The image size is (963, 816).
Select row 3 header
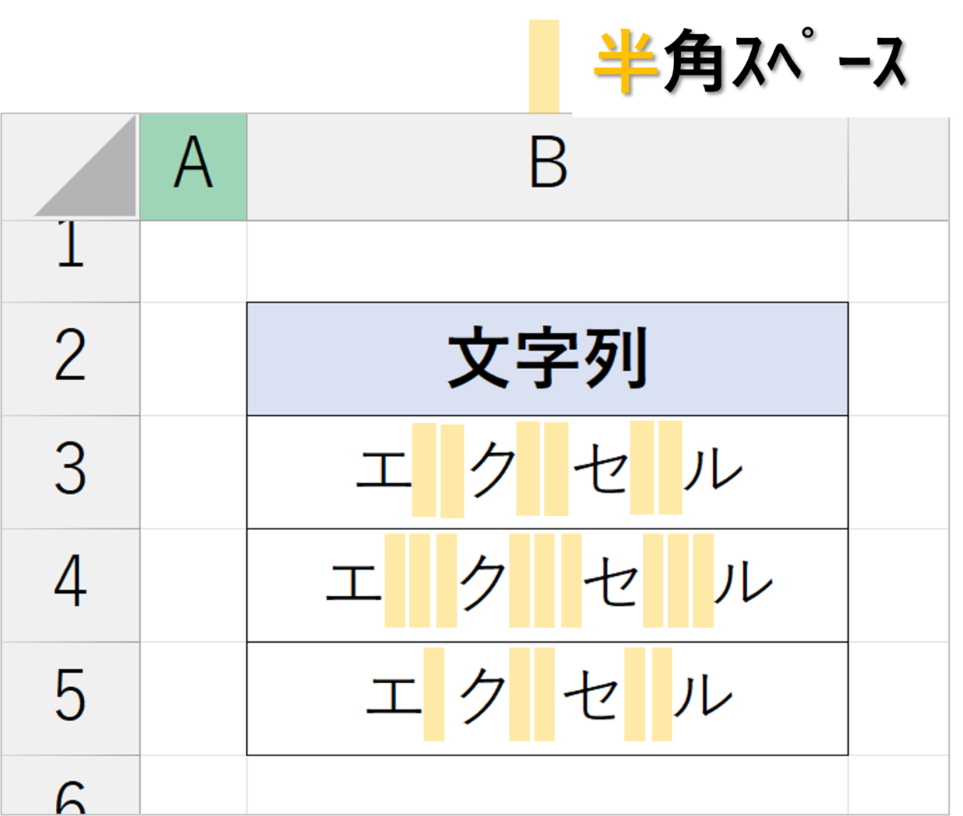pos(71,472)
